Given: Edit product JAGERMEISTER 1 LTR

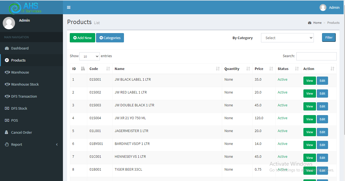Looking at the screenshot, I should (322, 132).
